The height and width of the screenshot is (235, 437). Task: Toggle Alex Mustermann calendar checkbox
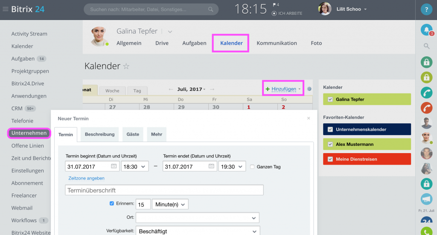pyautogui.click(x=330, y=144)
